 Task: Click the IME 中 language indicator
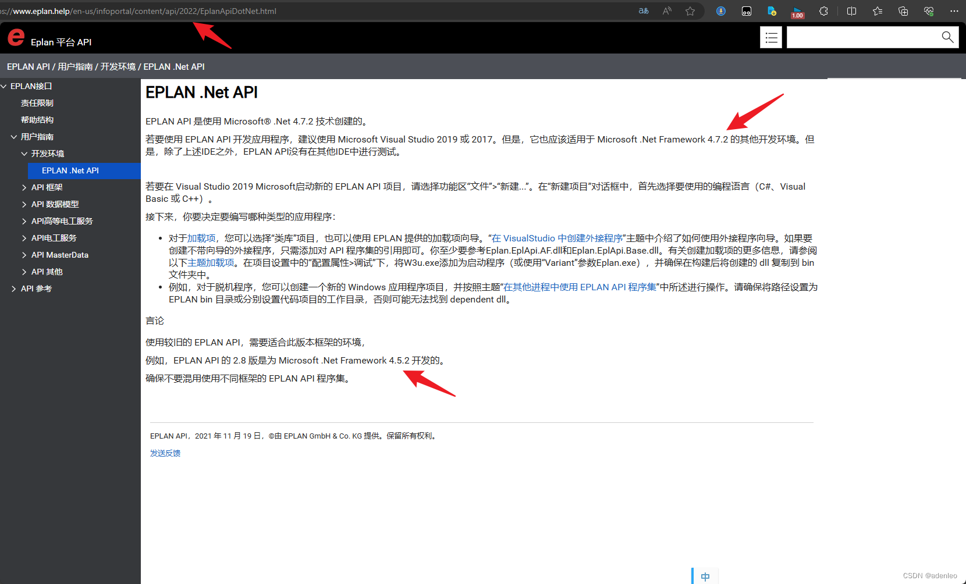(705, 576)
